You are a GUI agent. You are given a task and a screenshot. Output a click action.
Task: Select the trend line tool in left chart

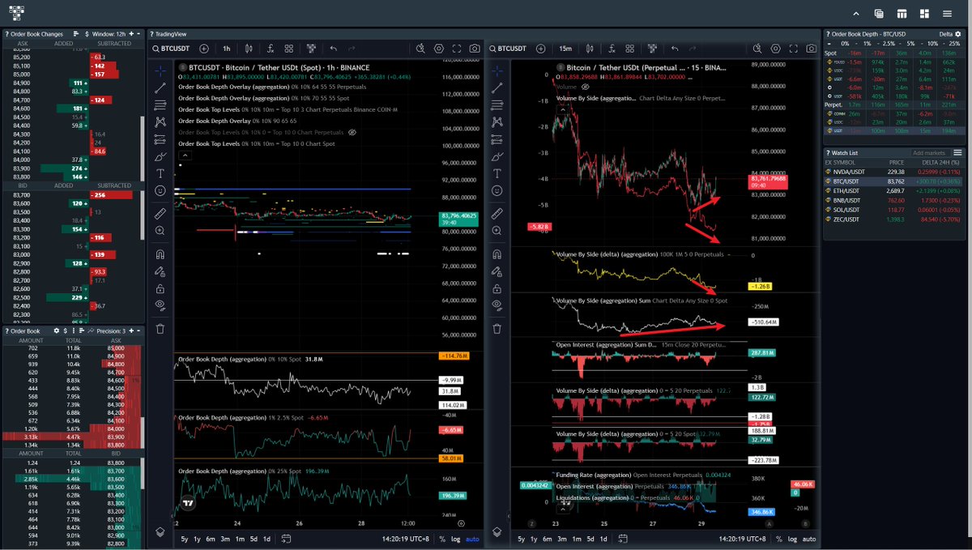pyautogui.click(x=160, y=87)
